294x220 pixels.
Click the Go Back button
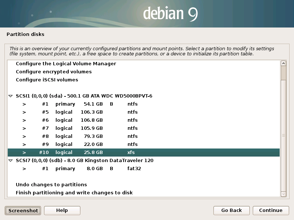232,210
